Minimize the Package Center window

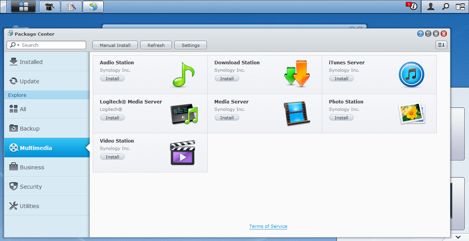(428, 34)
